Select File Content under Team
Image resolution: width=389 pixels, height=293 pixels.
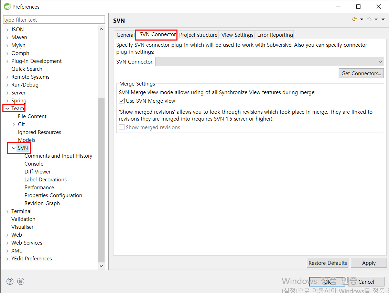pos(32,116)
